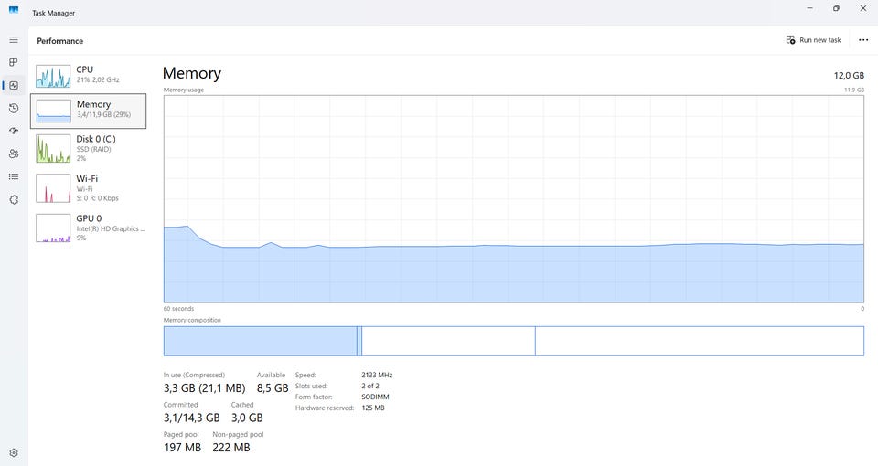878x466 pixels.
Task: Open the three-dot more options menu
Action: 863,39
